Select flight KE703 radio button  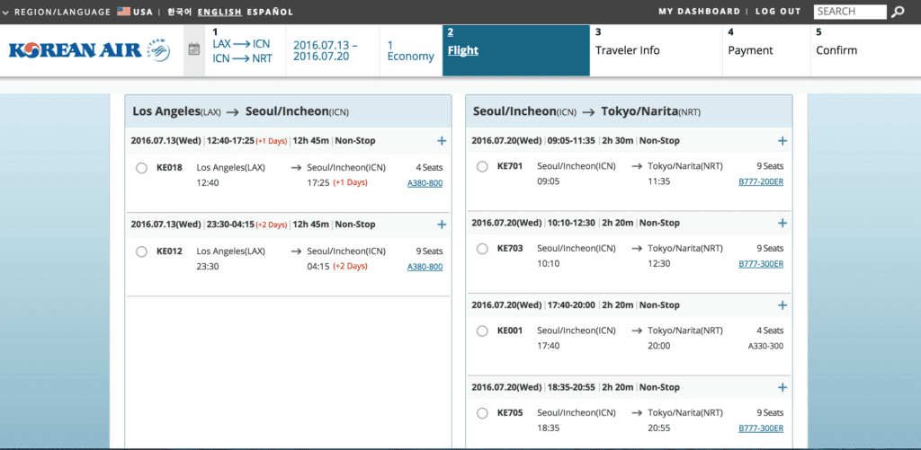point(482,249)
